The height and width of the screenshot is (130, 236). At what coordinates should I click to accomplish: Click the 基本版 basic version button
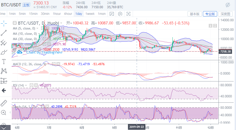[195, 14]
